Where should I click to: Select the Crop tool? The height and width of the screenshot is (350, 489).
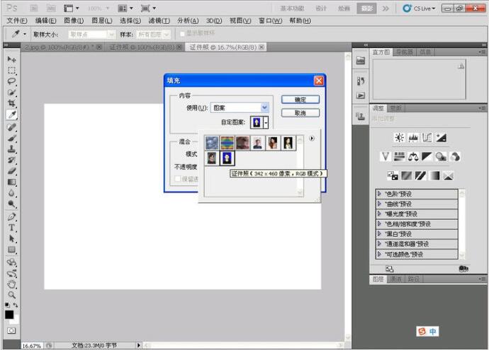11,103
